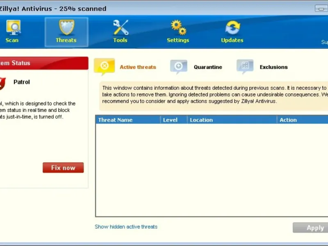This screenshot has height=246, width=328.
Task: Sort by Action column header
Action: (x=303, y=120)
